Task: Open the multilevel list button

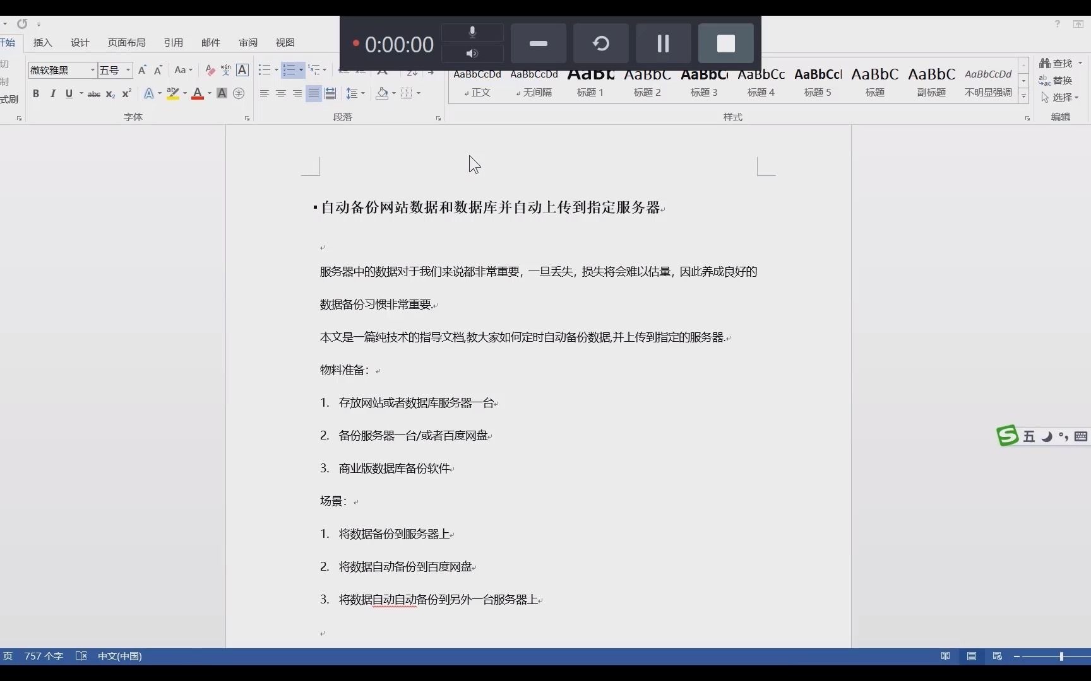Action: click(x=314, y=70)
